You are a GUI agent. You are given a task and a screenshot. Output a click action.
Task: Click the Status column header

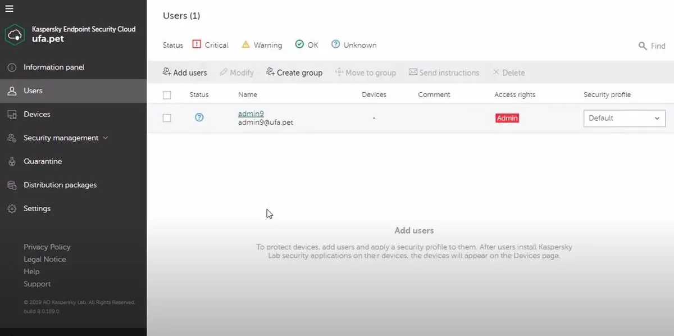(x=199, y=95)
